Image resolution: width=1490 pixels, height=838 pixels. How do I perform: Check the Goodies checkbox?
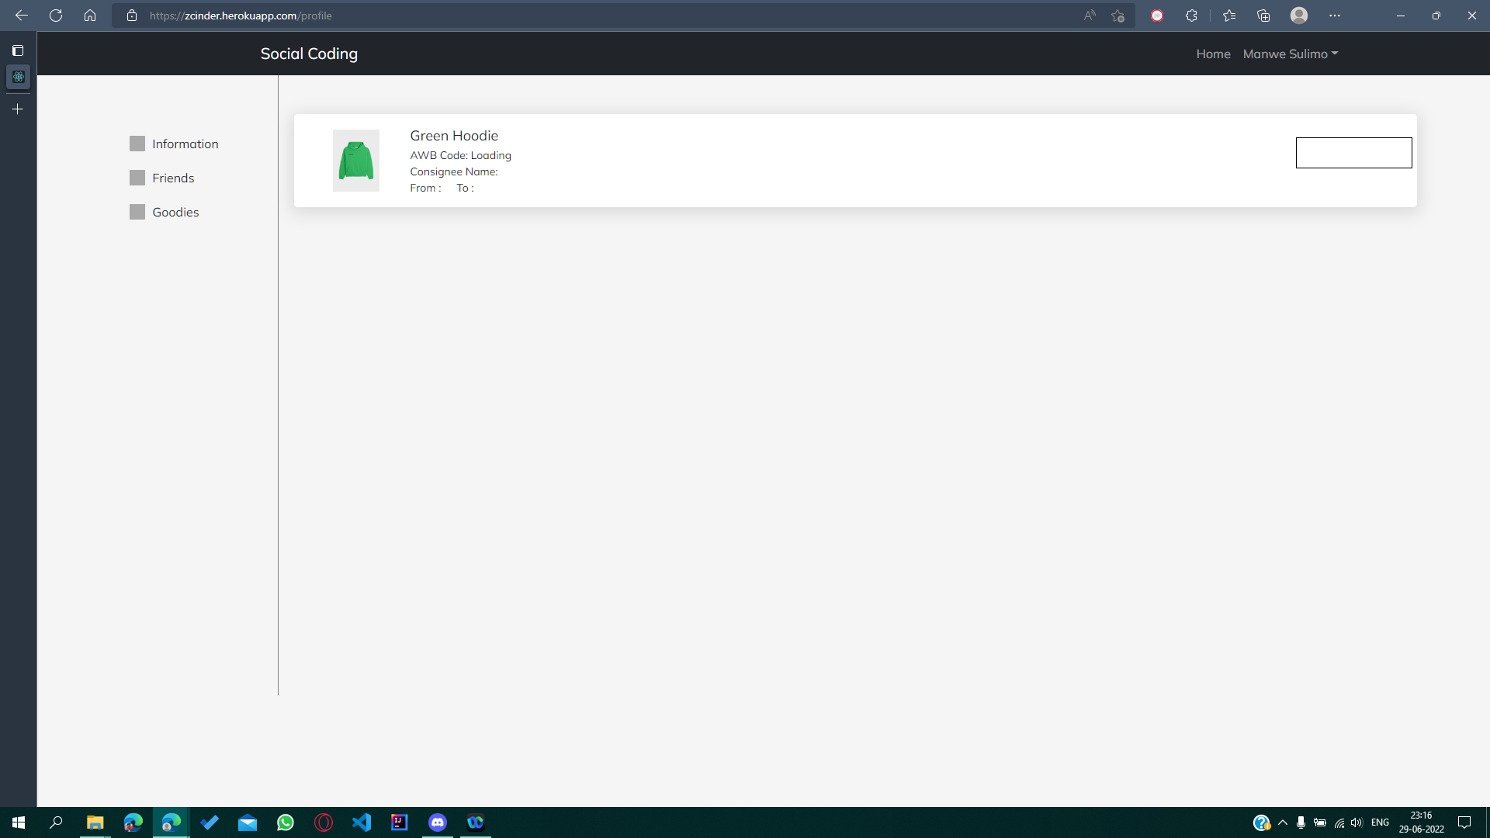137,211
